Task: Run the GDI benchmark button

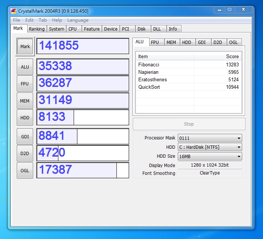Action: [x=25, y=136]
